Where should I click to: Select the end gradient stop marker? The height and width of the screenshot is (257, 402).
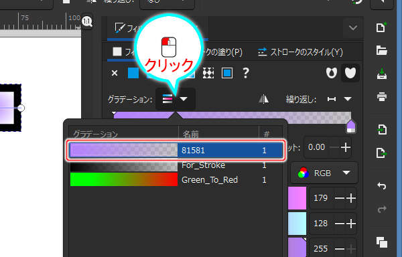click(x=350, y=126)
